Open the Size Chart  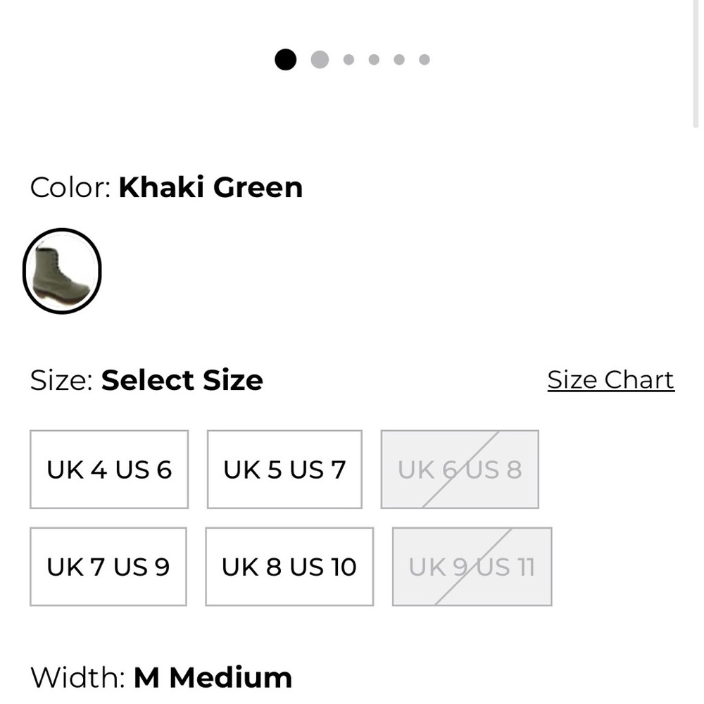pos(610,379)
